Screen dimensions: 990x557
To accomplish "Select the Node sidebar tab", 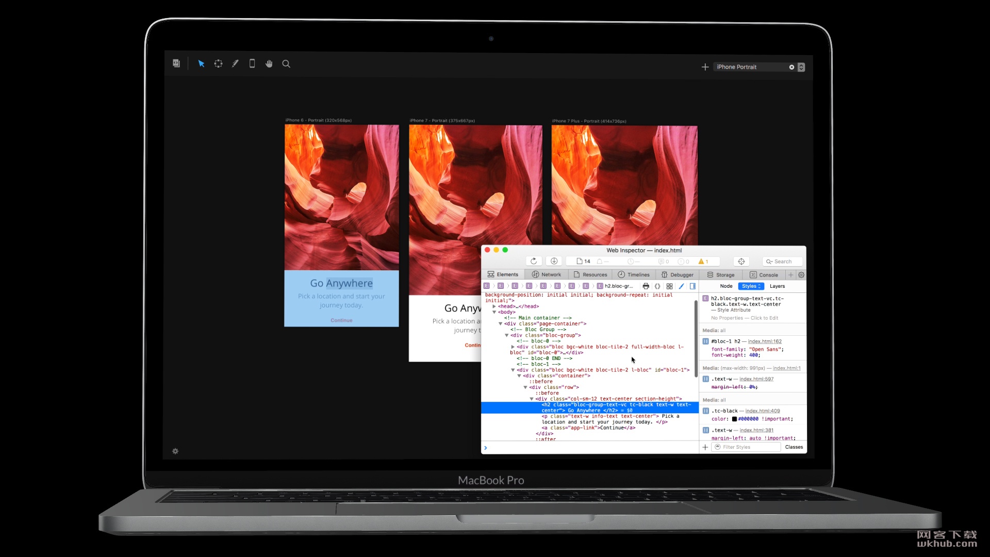I will [726, 286].
